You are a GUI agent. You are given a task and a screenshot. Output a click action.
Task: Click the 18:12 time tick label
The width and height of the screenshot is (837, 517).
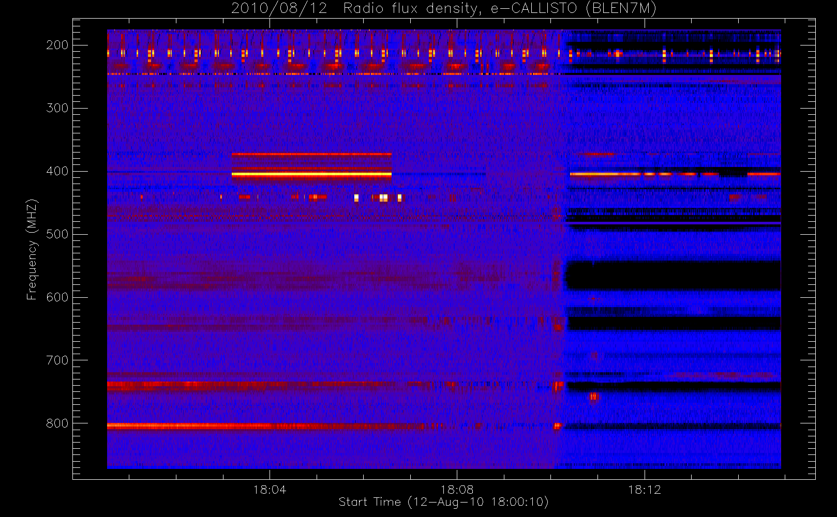tap(645, 490)
